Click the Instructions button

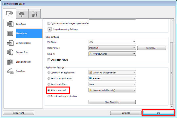(18, 113)
